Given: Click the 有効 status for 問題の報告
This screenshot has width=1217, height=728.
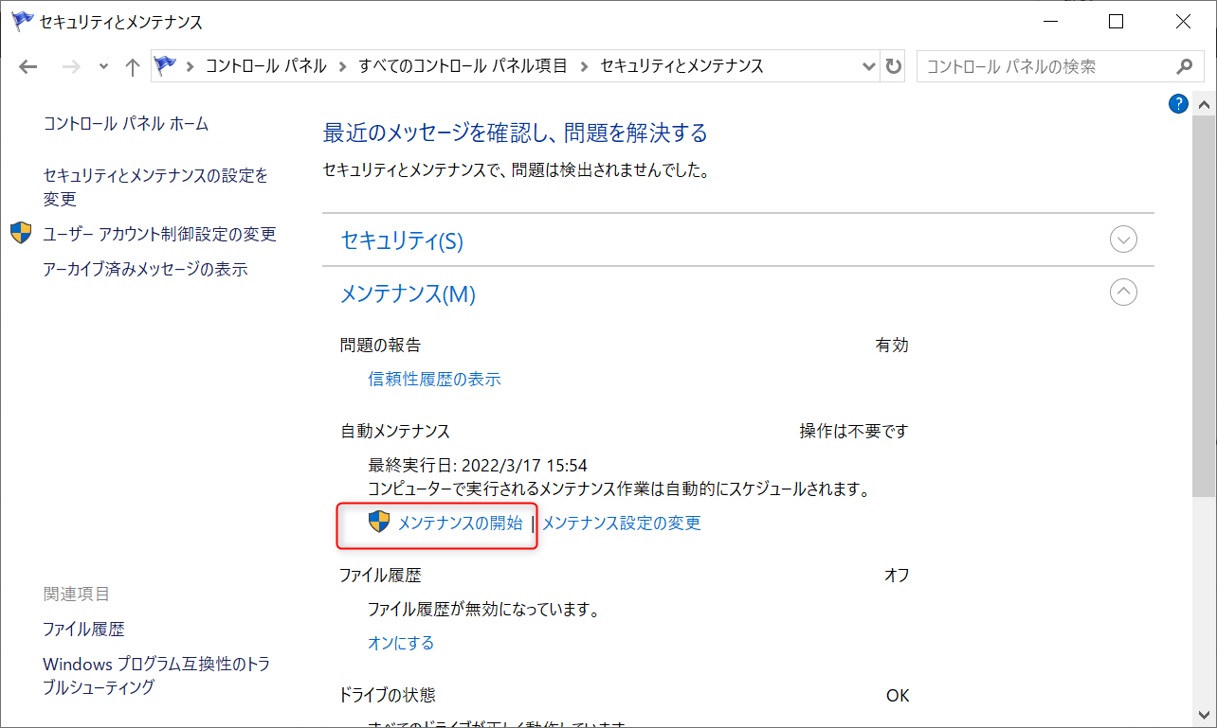Looking at the screenshot, I should coord(892,346).
